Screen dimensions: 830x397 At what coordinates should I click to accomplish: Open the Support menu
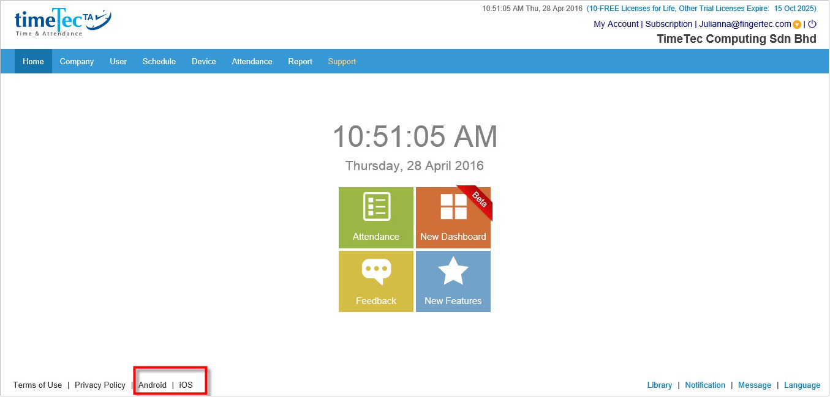click(x=342, y=61)
